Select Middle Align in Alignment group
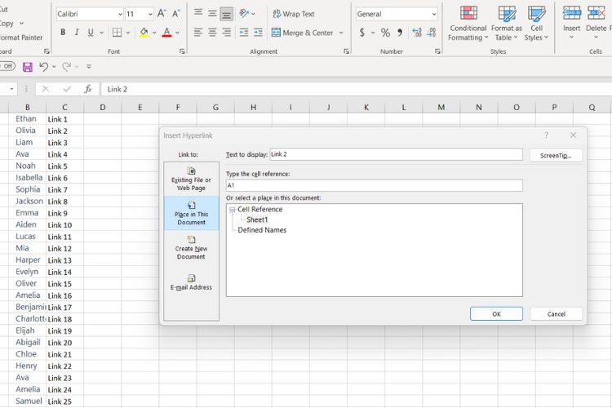Image resolution: width=612 pixels, height=408 pixels. pyautogui.click(x=212, y=14)
